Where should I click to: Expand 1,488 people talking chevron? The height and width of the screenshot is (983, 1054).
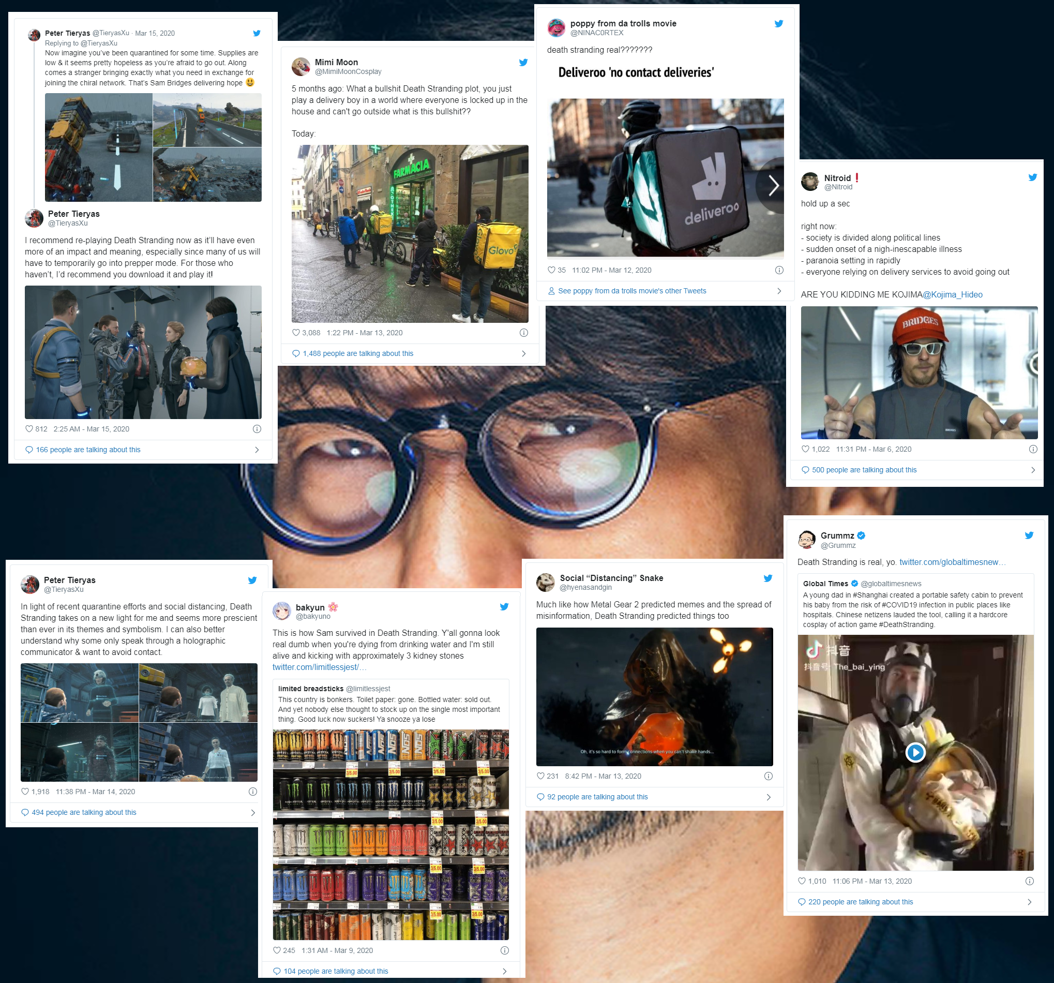pos(523,354)
